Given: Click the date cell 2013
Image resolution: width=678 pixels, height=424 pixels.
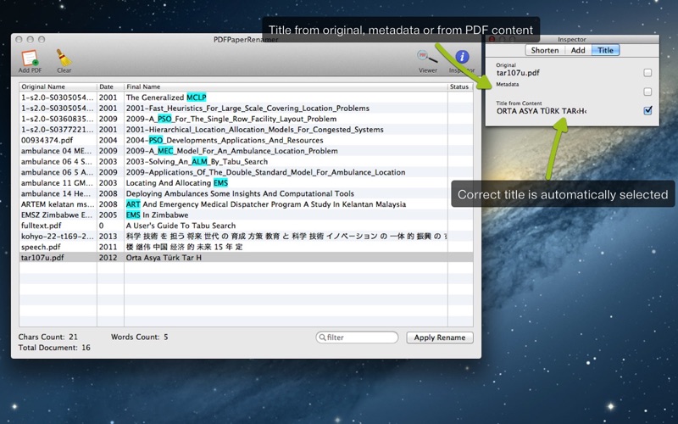Looking at the screenshot, I should pyautogui.click(x=108, y=237).
